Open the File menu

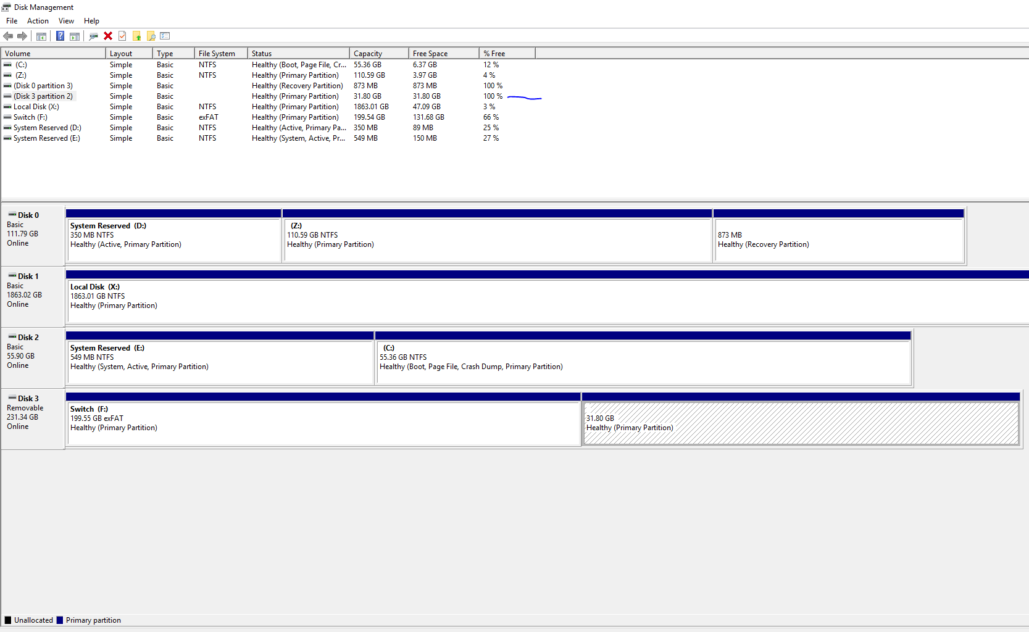(12, 21)
